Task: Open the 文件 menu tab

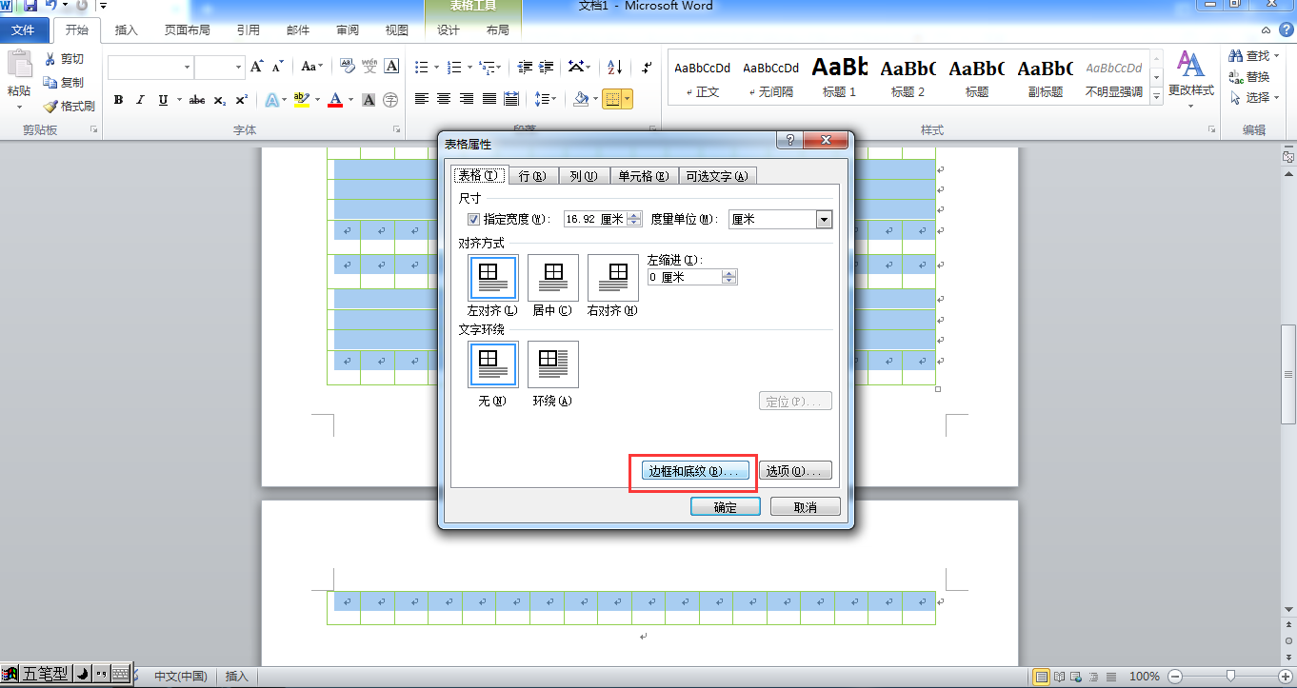Action: click(23, 30)
